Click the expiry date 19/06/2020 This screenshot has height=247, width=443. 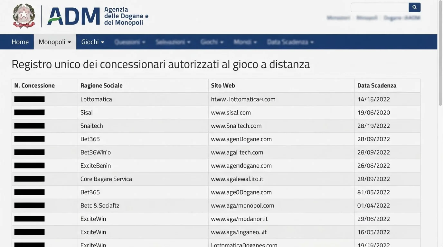pos(373,113)
